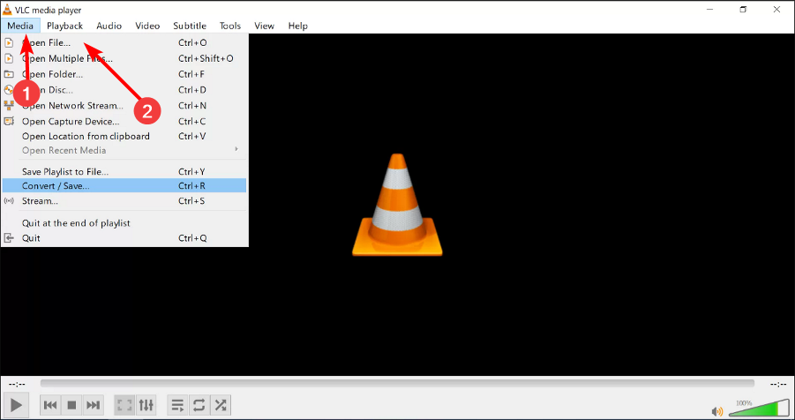Click the remaining time label
This screenshot has height=420, width=795.
coord(778,384)
